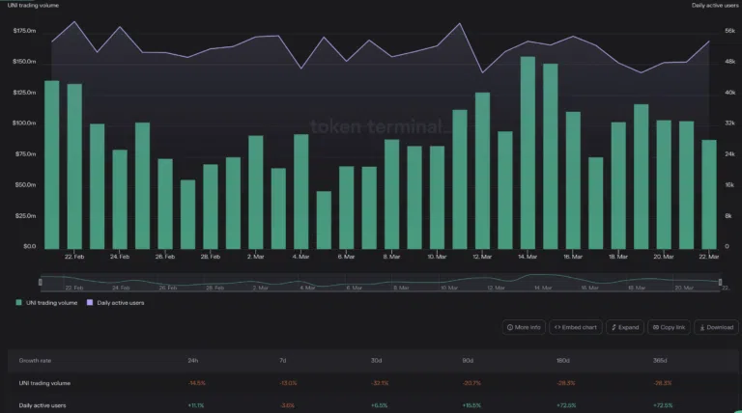Open the Embed chart option
This screenshot has width=742, height=413.
[576, 327]
